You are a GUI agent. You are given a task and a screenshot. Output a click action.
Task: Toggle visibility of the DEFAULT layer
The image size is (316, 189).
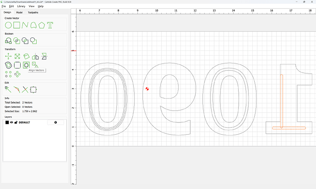tap(12, 122)
